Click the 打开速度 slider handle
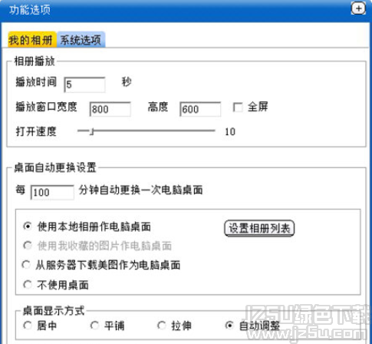 pos(92,131)
